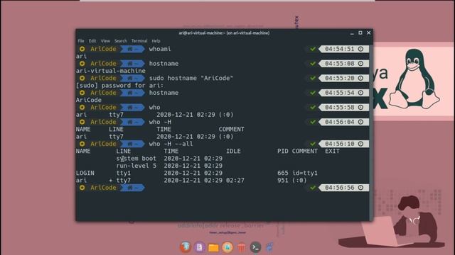This screenshot has width=455, height=255.
Task: Click the 'id=tty1' comment value
Action: [305, 173]
